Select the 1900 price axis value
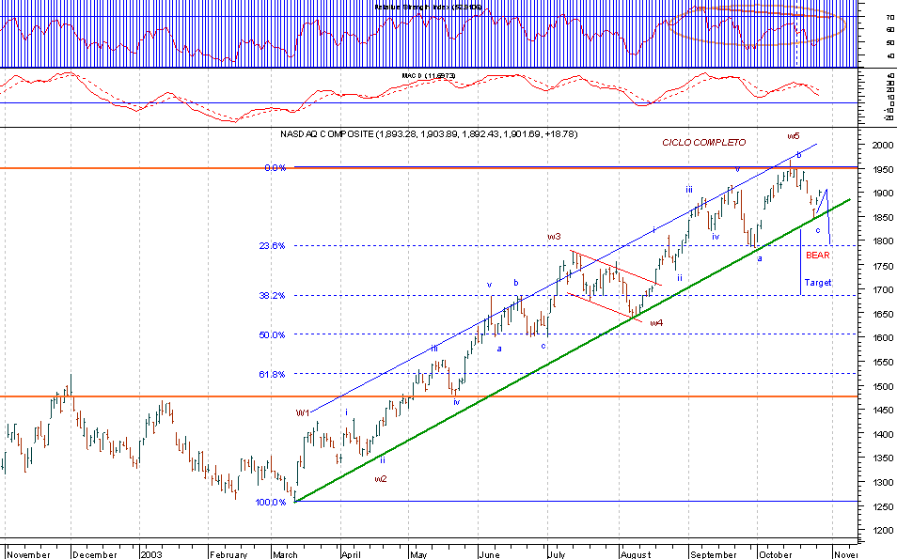Image resolution: width=897 pixels, height=559 pixels. (884, 194)
